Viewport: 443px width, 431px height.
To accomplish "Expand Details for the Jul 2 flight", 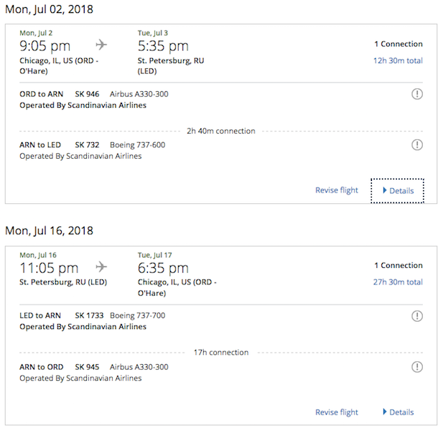I will tap(398, 190).
